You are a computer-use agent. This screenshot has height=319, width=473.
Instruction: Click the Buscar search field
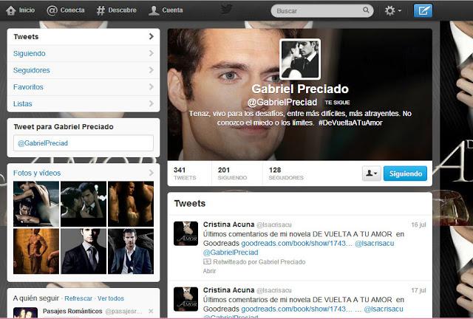point(318,12)
